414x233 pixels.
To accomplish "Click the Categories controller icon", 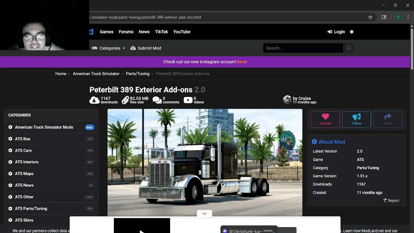I will point(94,48).
